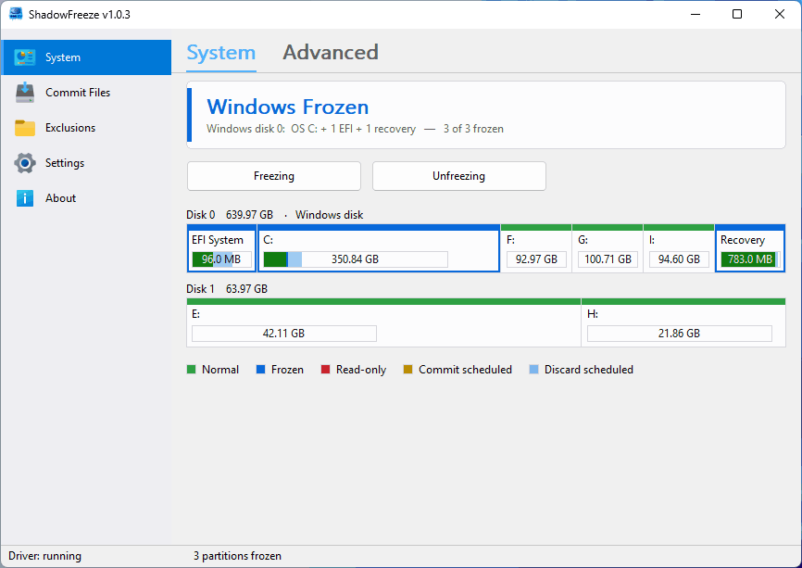
Task: Click the Commit Files download-drive icon
Action: tap(25, 93)
